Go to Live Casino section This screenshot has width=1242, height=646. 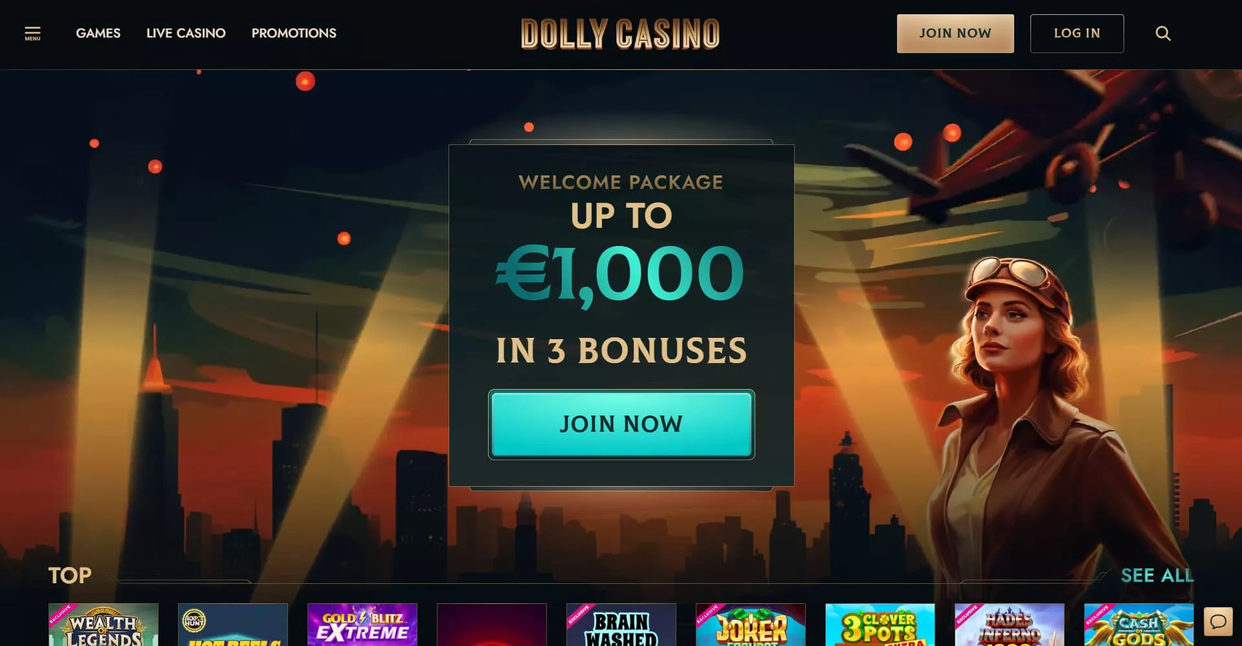pos(186,33)
